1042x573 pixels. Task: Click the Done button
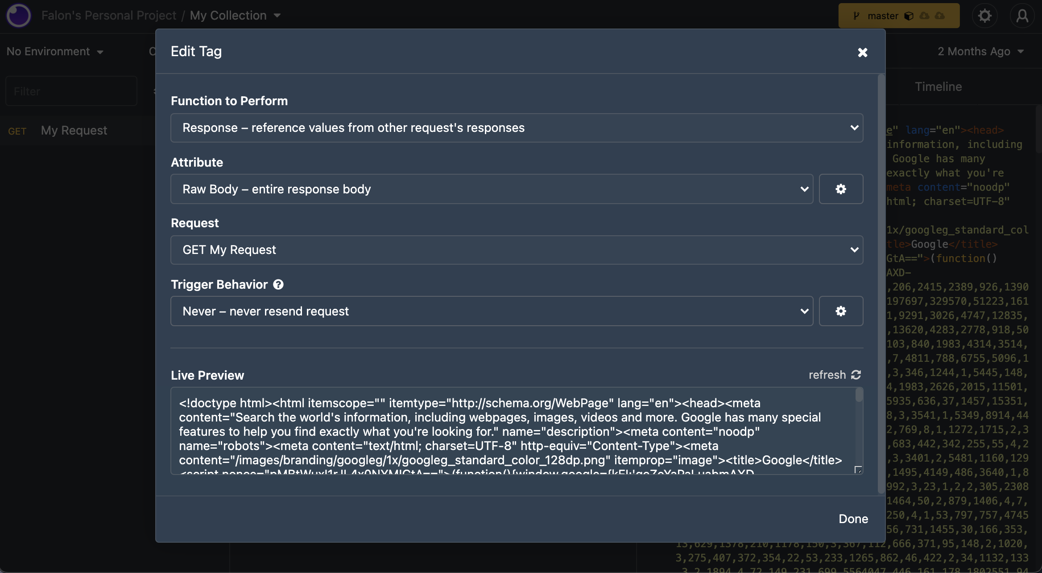(853, 518)
